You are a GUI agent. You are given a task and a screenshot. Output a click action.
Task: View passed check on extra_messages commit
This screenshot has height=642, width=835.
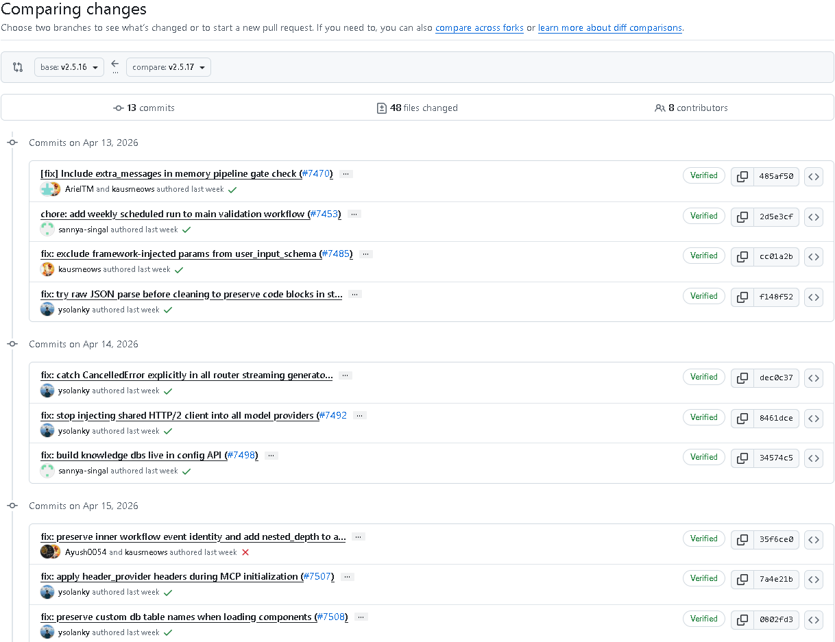232,189
